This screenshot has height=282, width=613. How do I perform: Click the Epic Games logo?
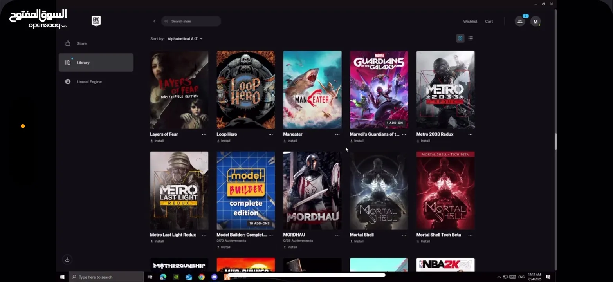tap(96, 21)
